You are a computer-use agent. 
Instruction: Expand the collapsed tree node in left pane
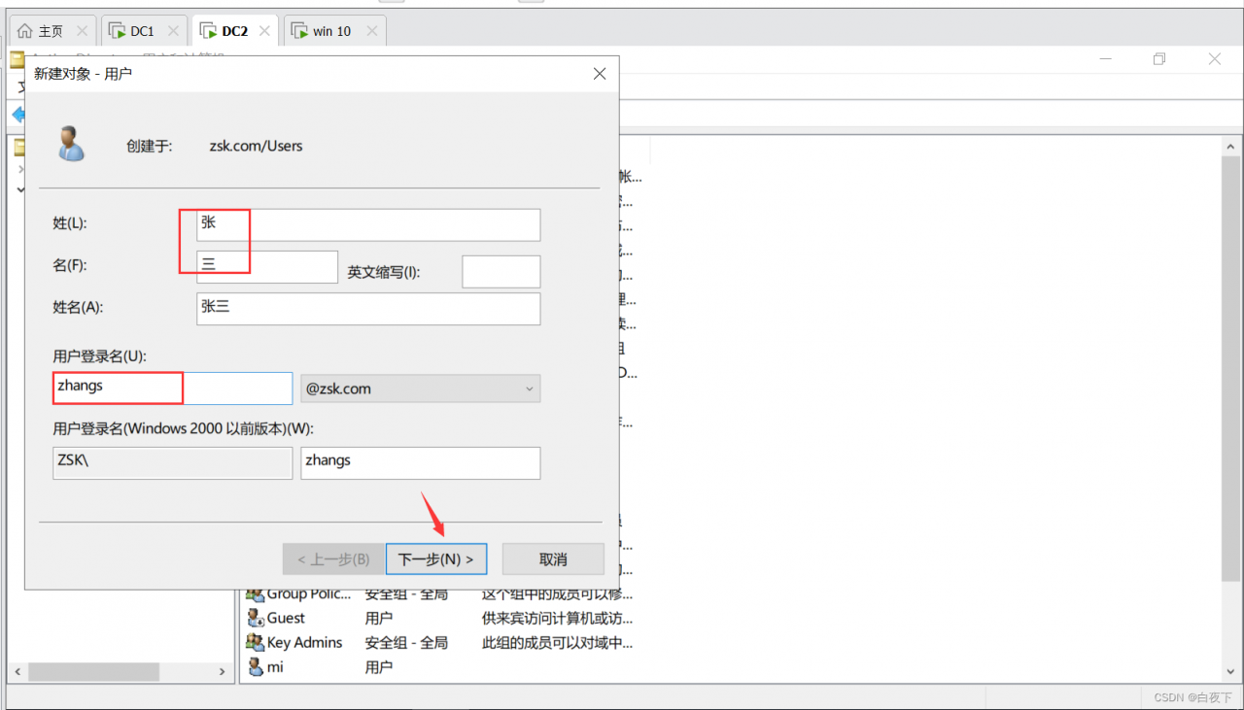(20, 169)
